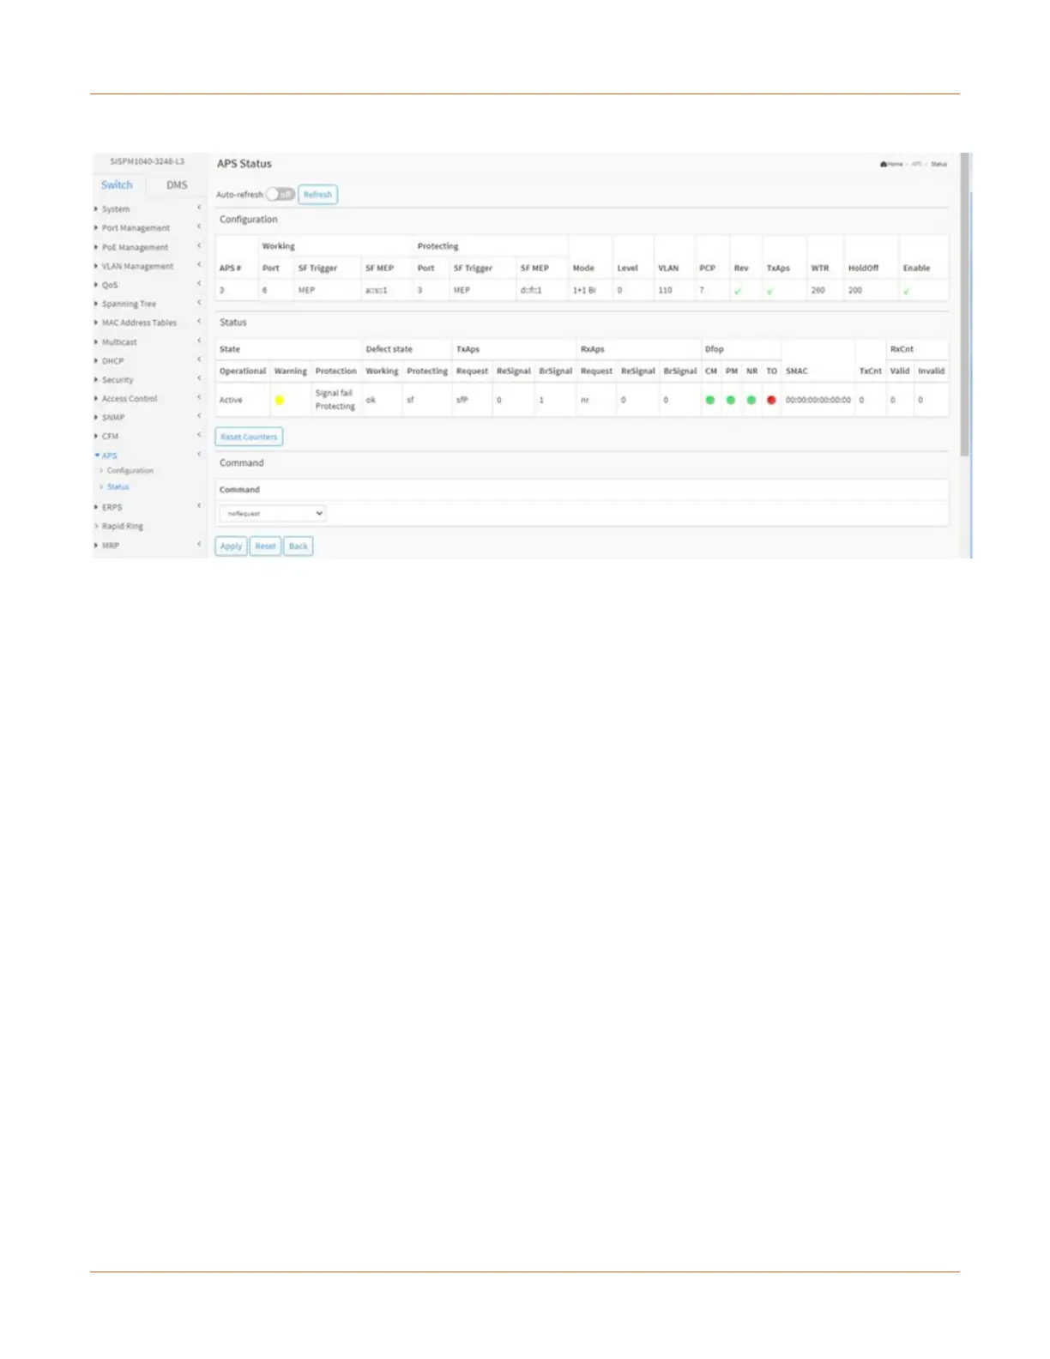Click the Apply button
1050x1359 pixels.
coord(231,547)
